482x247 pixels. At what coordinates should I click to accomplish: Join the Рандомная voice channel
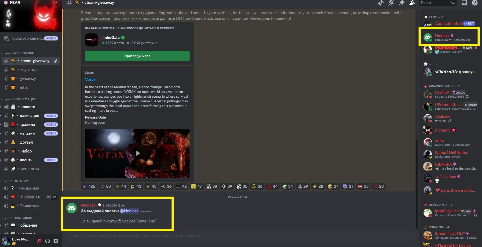click(31, 188)
